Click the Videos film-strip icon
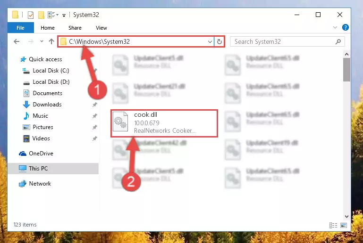This screenshot has height=243, width=363. pos(26,138)
